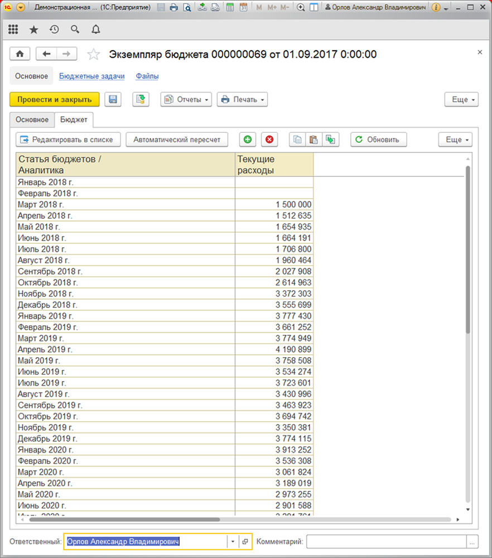This screenshot has width=492, height=558.
Task: Open the table's Еще menu
Action: tap(455, 139)
